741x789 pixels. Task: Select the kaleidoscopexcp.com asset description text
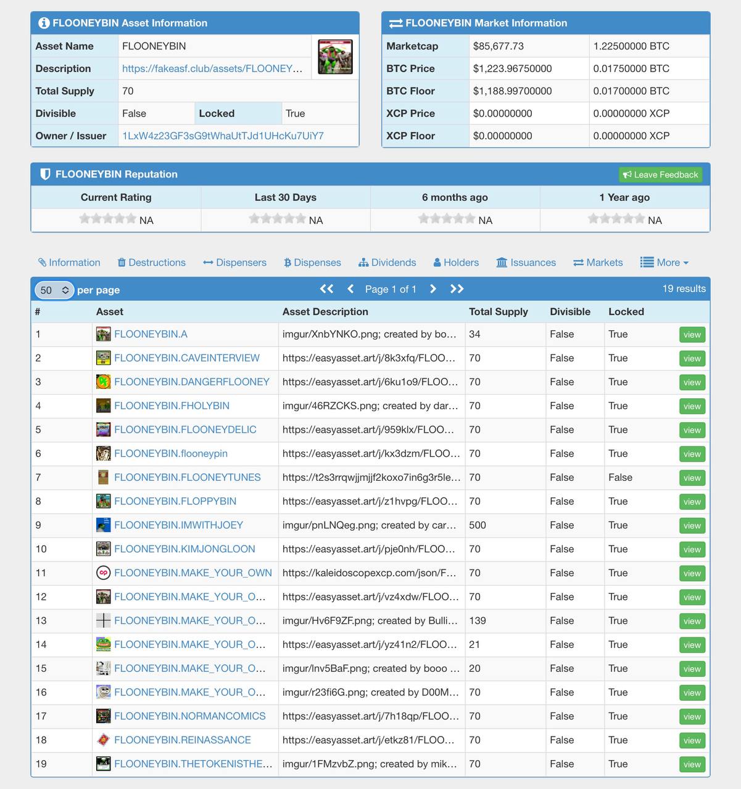click(369, 573)
